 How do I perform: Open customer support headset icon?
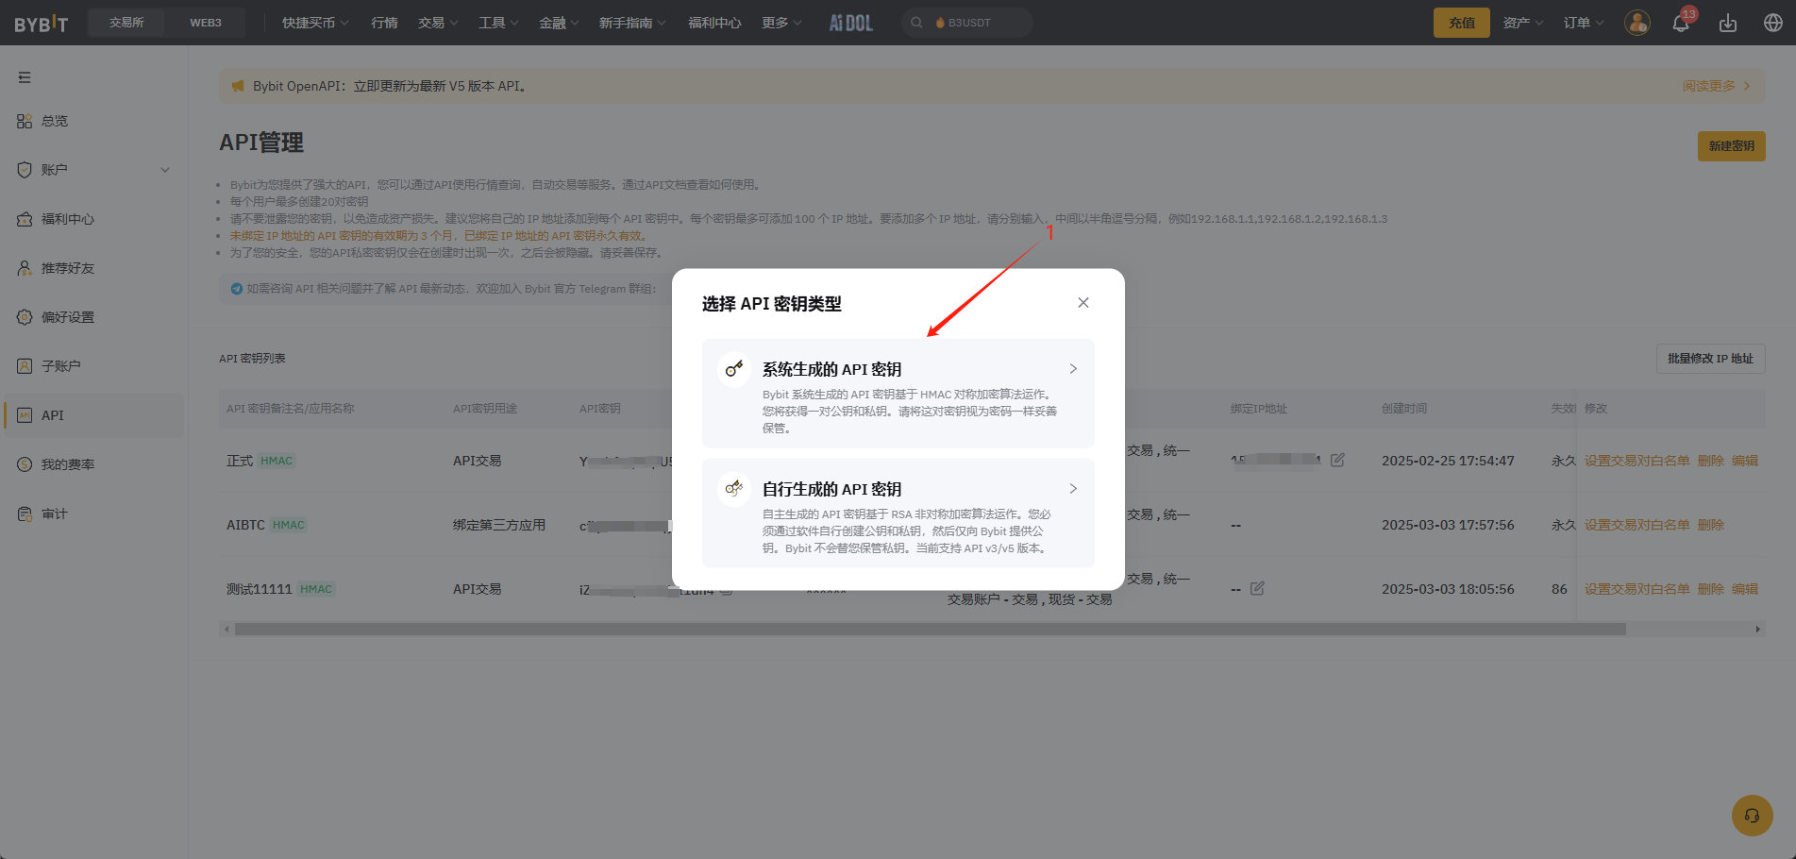click(x=1752, y=816)
